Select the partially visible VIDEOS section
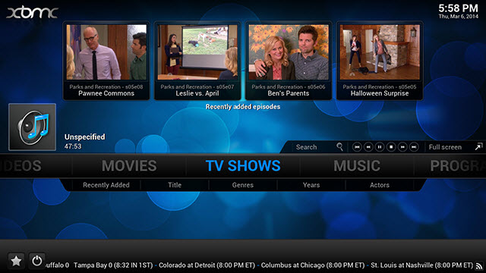The width and height of the screenshot is (486, 273). click(x=21, y=165)
